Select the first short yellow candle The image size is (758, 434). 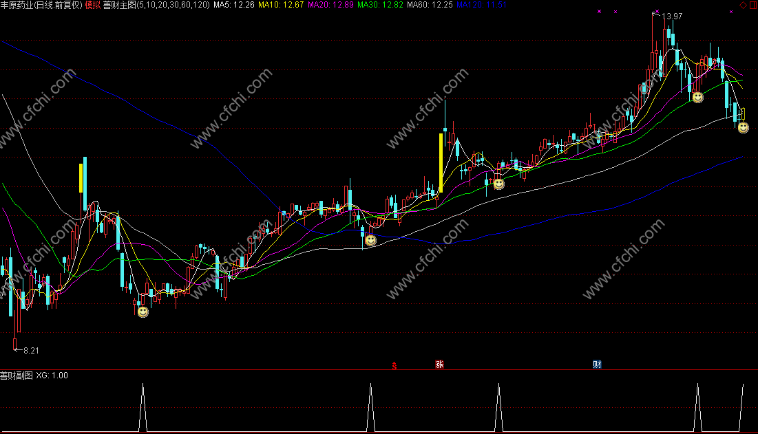81,178
